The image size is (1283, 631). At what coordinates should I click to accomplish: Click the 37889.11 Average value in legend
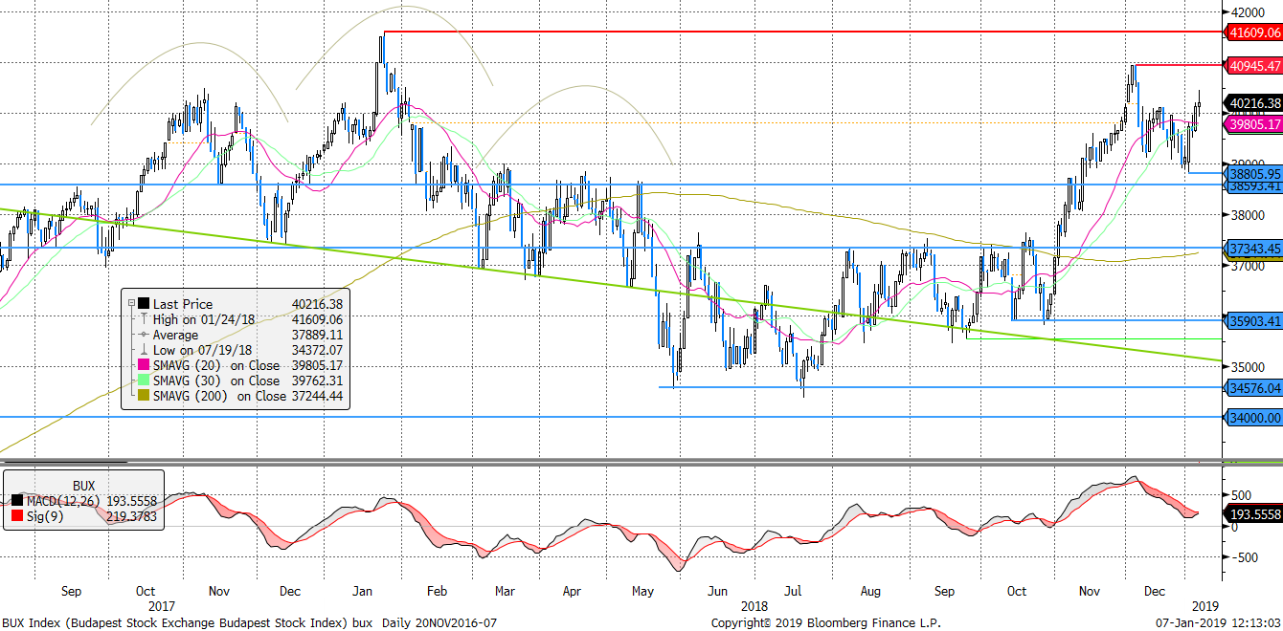pos(317,335)
